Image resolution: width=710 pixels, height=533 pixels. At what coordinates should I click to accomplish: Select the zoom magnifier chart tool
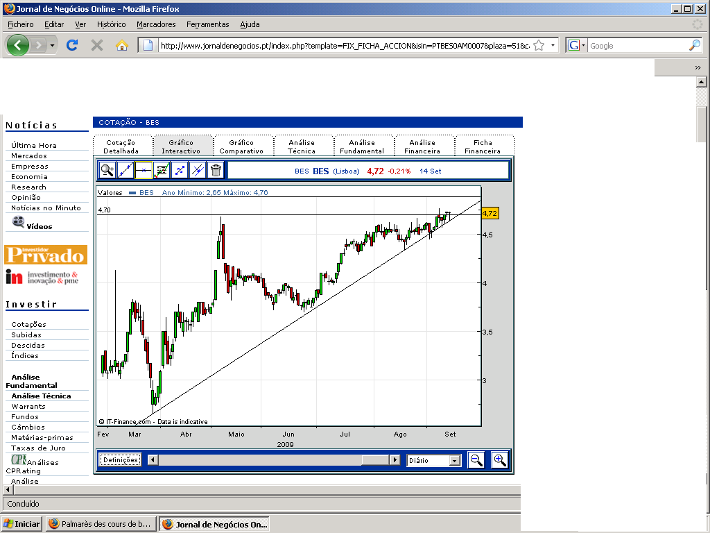click(107, 171)
